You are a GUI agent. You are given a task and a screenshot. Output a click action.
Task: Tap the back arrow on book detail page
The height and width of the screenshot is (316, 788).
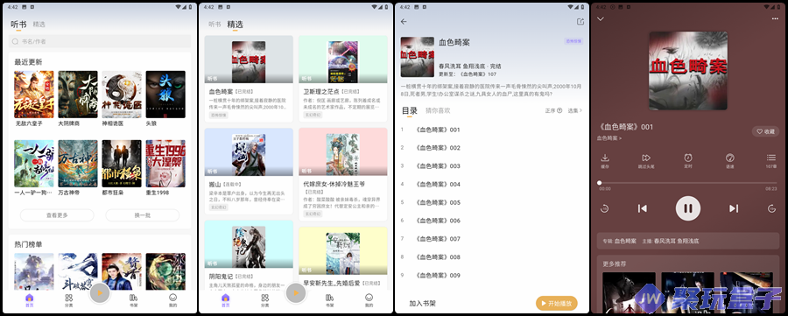click(404, 22)
